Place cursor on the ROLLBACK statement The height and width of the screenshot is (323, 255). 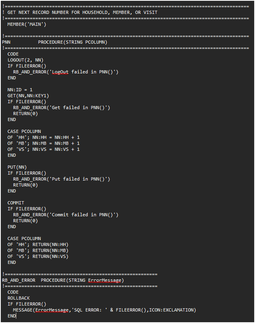tap(19, 298)
